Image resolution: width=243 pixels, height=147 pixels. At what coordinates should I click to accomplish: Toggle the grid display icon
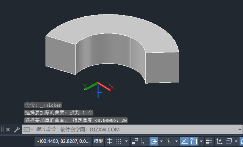(109, 141)
